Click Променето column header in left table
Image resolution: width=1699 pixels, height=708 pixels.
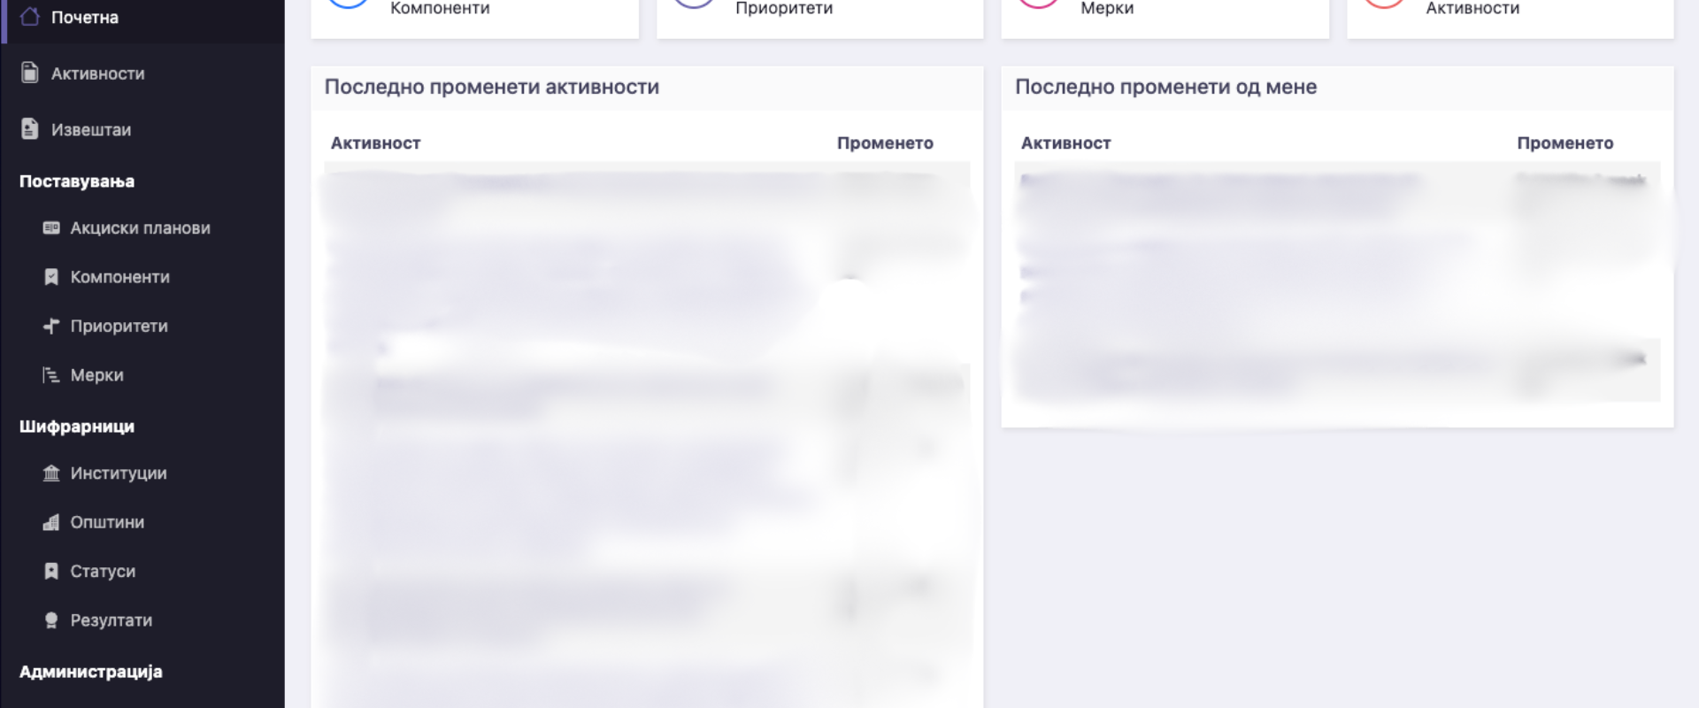885,143
